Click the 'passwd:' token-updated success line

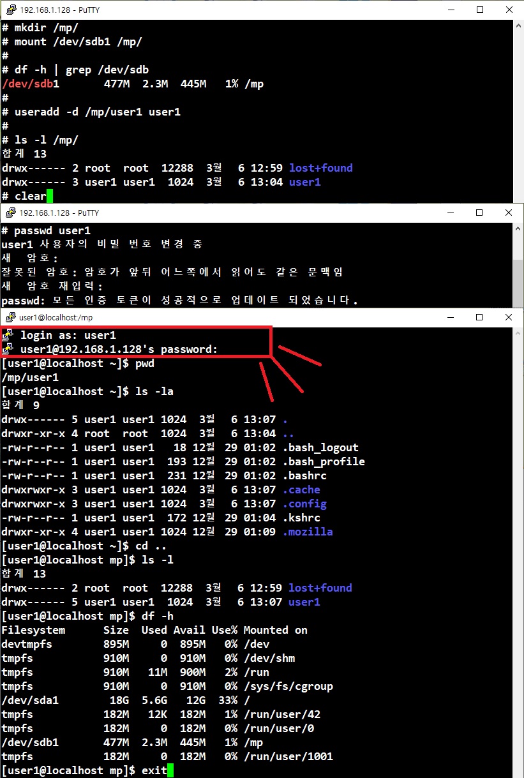pos(180,300)
